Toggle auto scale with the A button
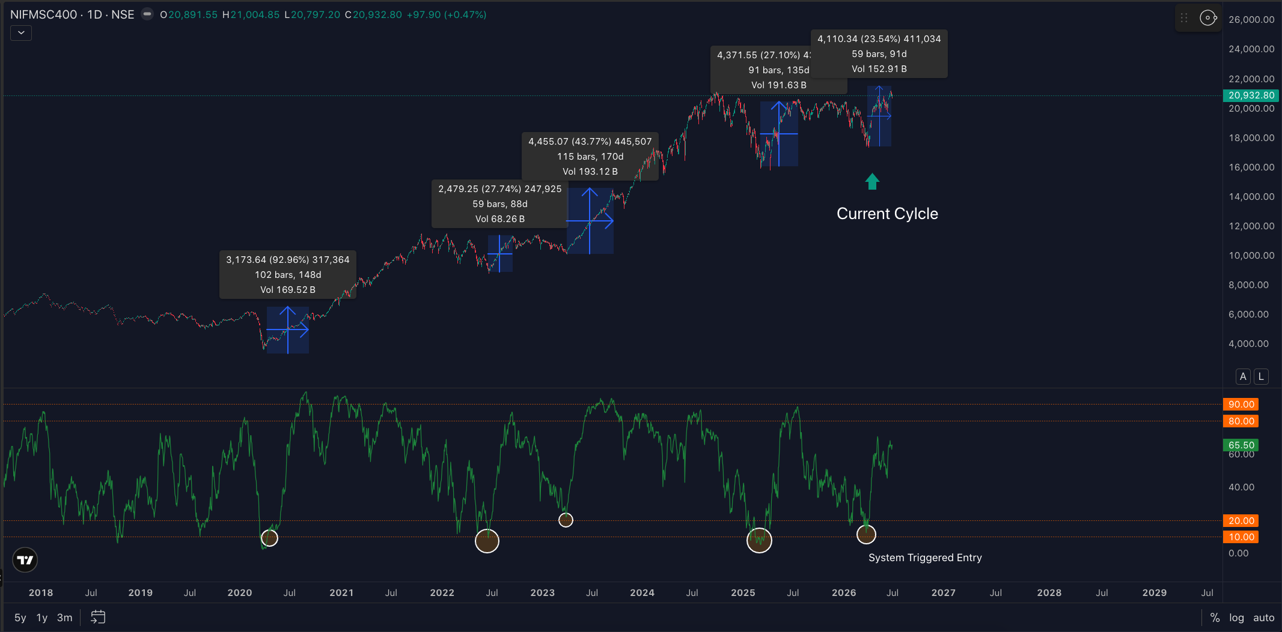The width and height of the screenshot is (1282, 632). (1243, 376)
